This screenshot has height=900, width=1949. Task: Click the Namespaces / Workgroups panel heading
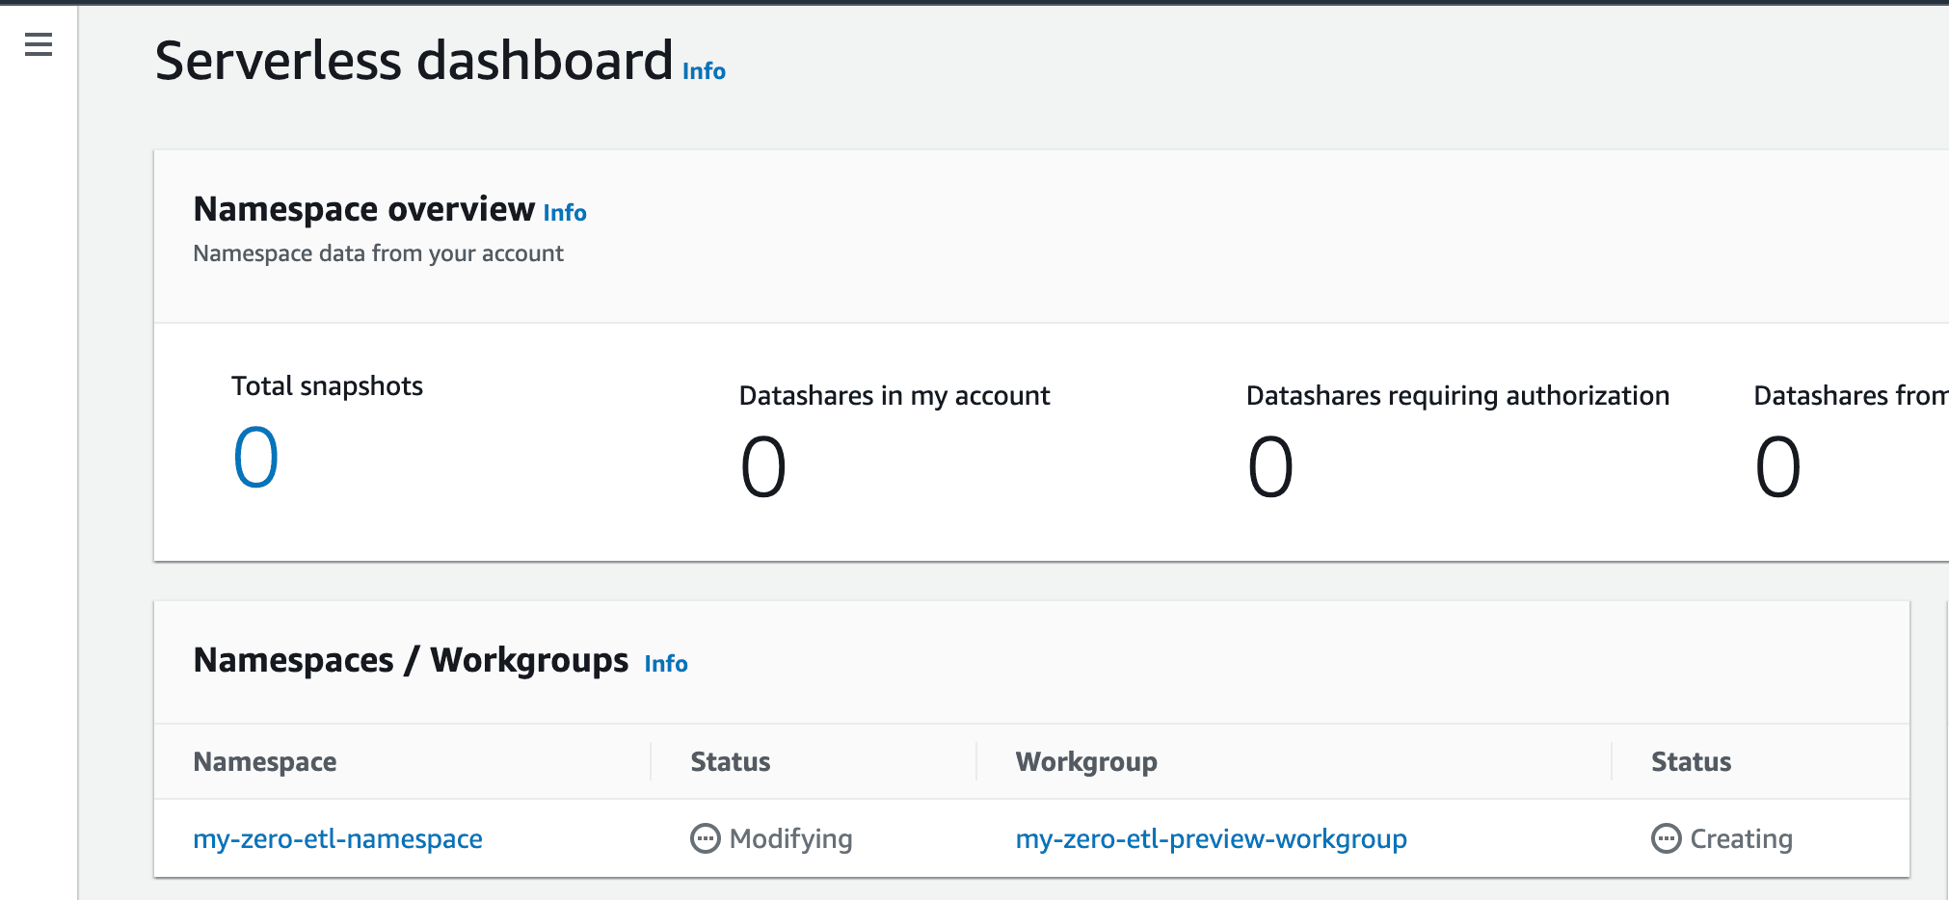click(411, 661)
